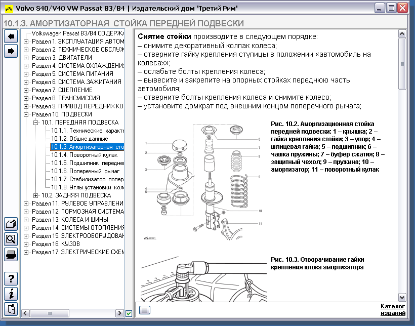415x326 pixels.
Task: Click the tree panel scroll right arrow
Action: click(x=119, y=313)
